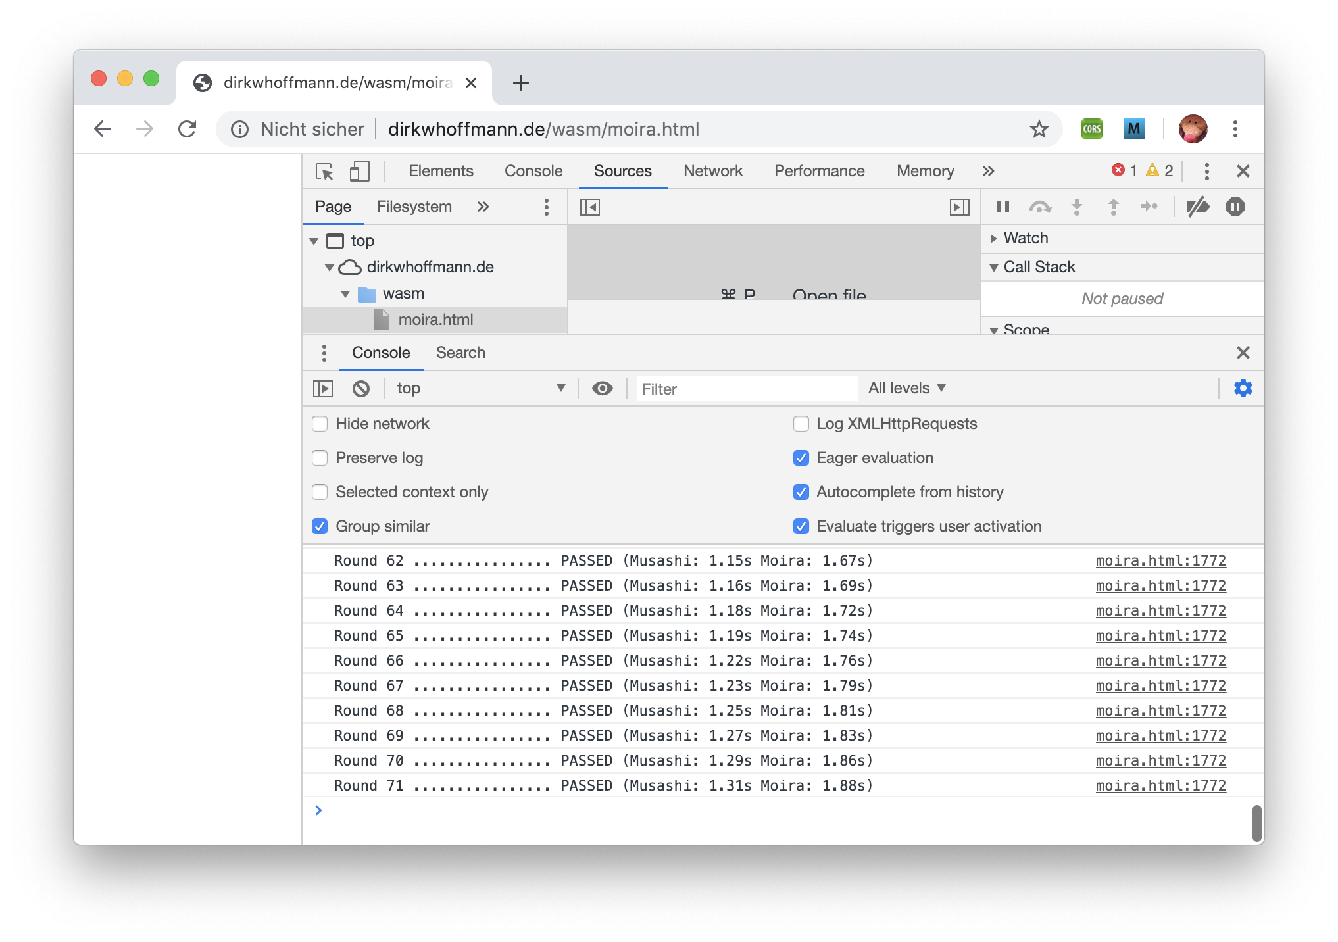Open the user profile avatar

coord(1193,129)
